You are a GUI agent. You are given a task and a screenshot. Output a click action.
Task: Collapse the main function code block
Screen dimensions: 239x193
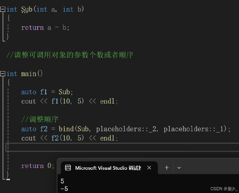click(x=3, y=74)
